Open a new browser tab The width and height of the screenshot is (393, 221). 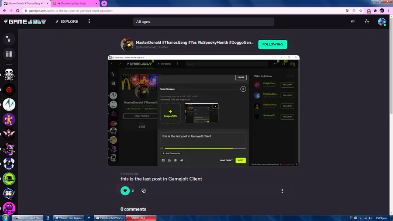click(x=104, y=3)
